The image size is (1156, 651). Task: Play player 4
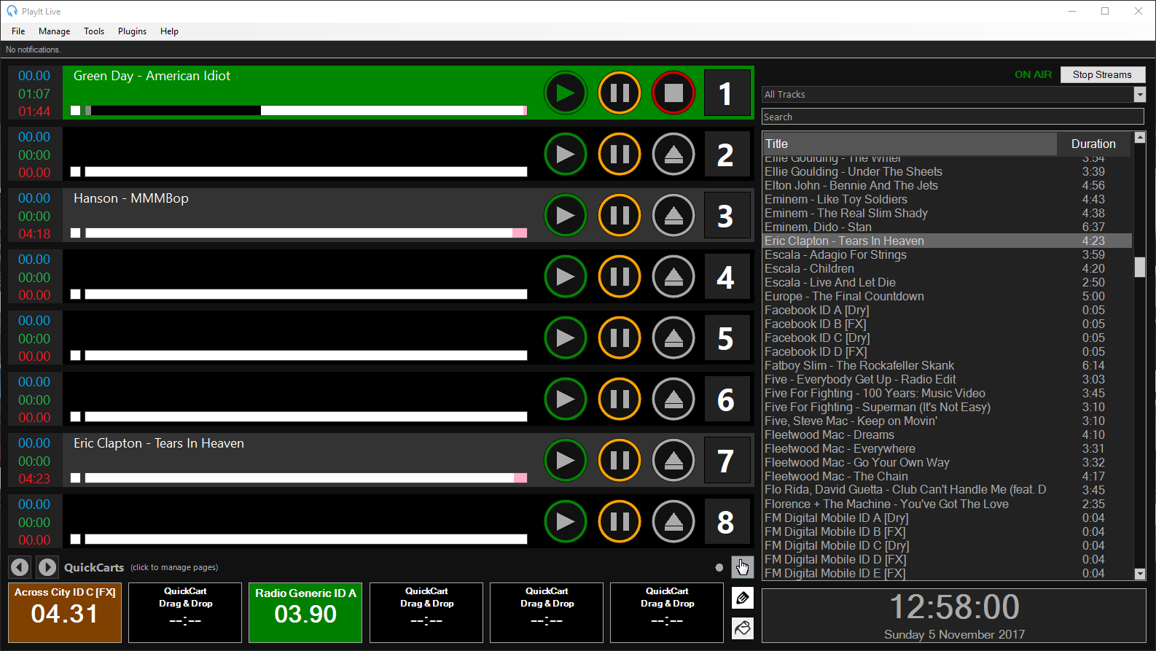pos(565,277)
